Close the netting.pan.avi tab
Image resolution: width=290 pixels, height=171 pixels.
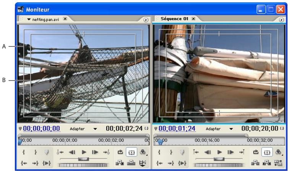point(65,19)
